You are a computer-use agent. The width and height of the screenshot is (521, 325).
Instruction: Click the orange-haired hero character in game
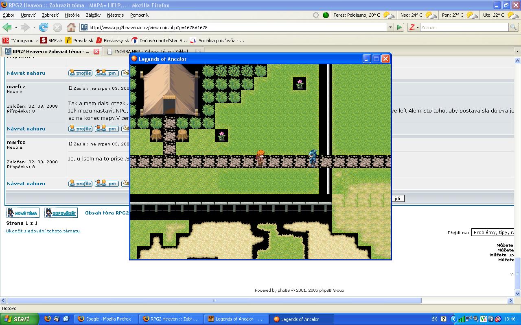point(260,158)
